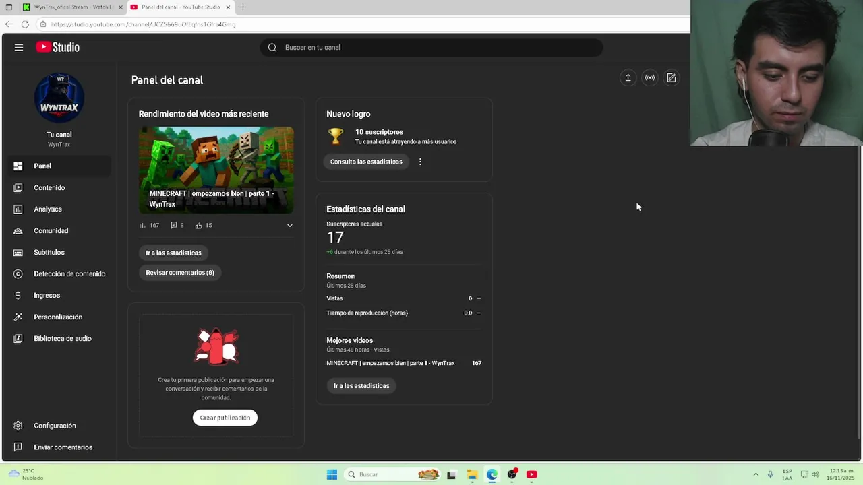Open File Explorer from taskbar

click(472, 474)
